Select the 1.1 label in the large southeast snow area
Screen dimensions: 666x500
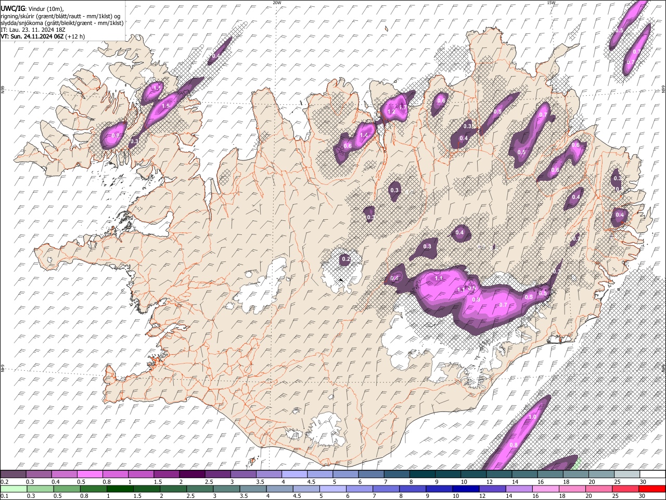(x=439, y=279)
